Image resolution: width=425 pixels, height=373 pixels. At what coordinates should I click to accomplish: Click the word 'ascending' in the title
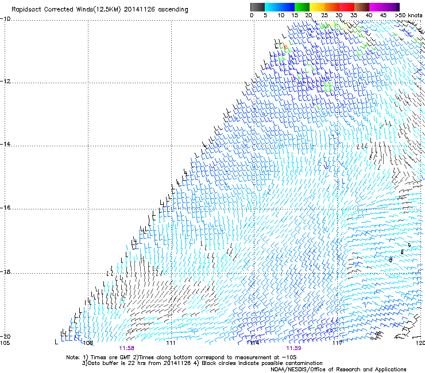tap(173, 10)
